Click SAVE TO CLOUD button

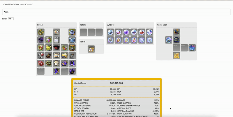[x=27, y=4]
